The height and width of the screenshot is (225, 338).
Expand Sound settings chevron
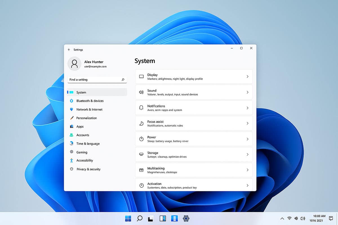(247, 92)
